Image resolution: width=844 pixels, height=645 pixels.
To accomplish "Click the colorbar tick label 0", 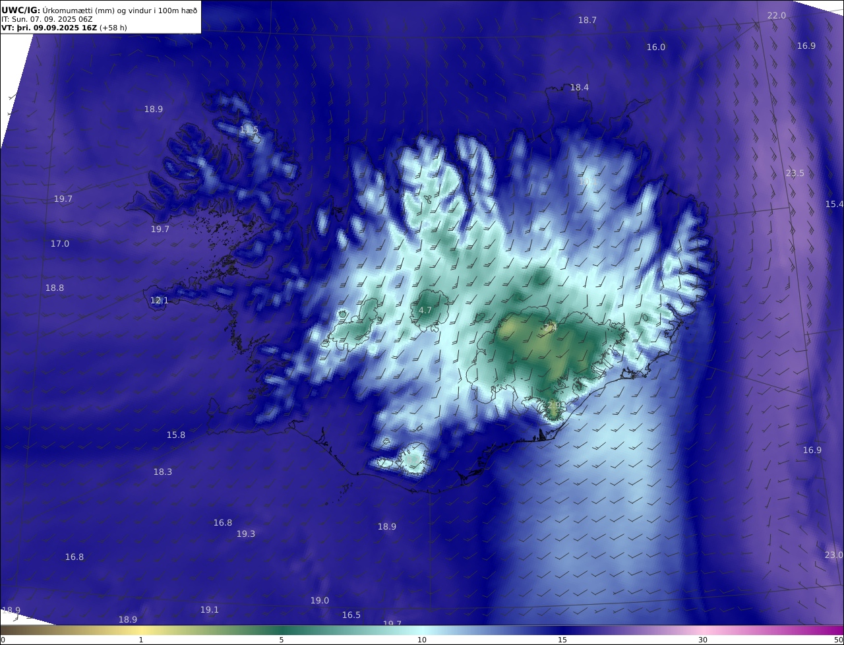I will click(x=3, y=640).
